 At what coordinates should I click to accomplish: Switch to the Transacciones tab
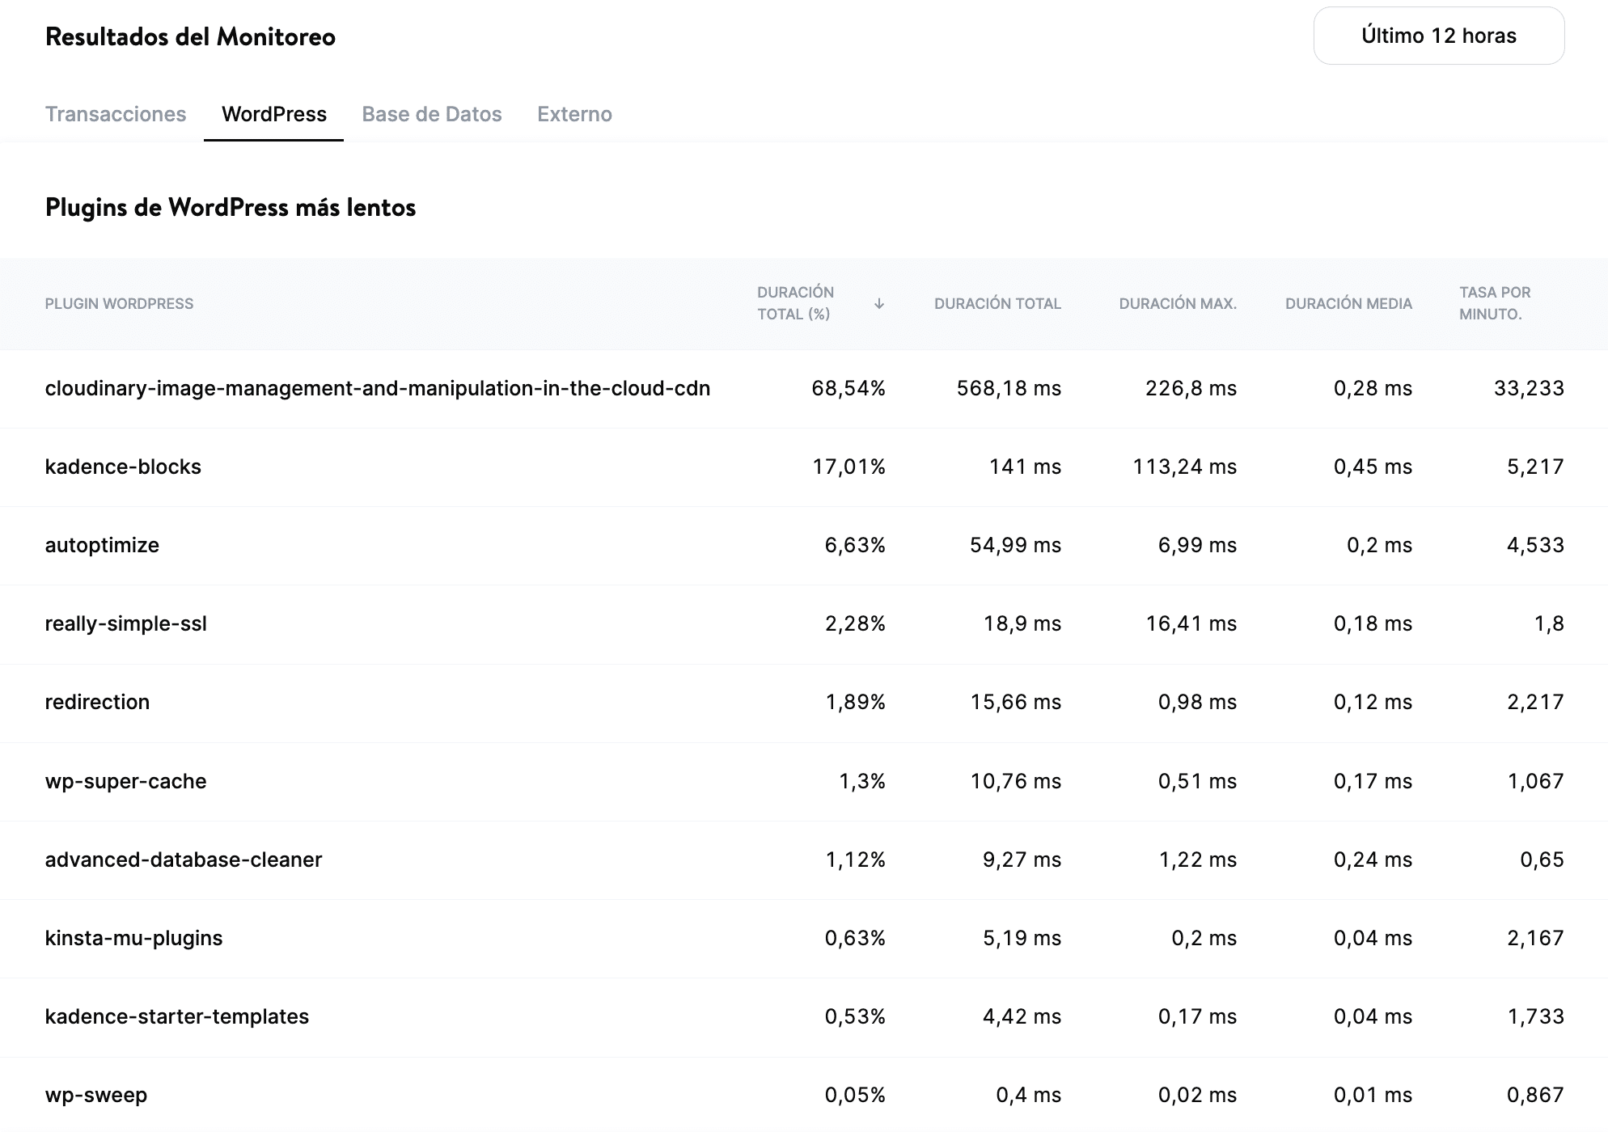[116, 114]
